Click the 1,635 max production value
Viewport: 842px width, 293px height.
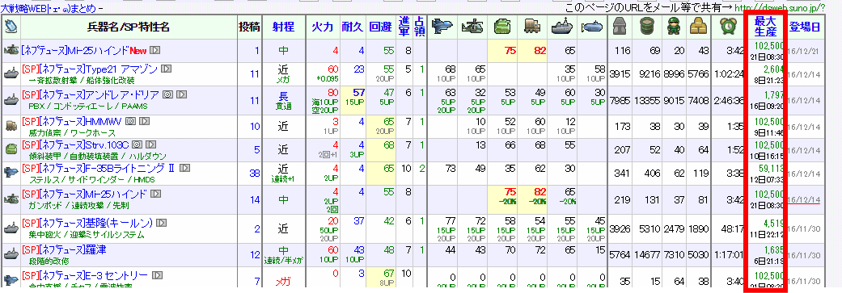coord(774,249)
